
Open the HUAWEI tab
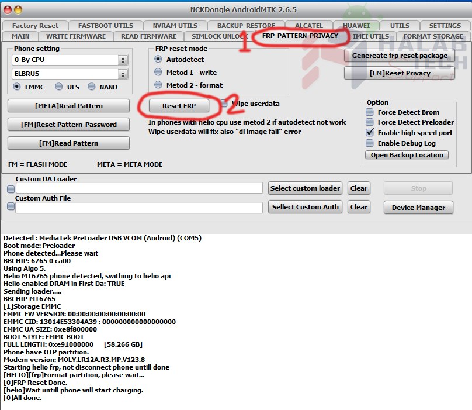356,26
